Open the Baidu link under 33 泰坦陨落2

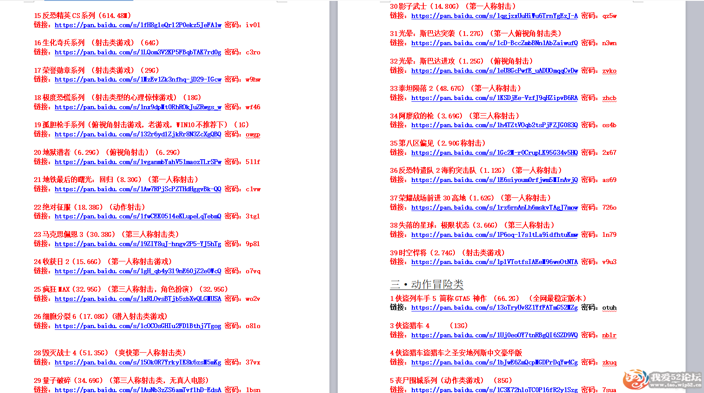[494, 98]
